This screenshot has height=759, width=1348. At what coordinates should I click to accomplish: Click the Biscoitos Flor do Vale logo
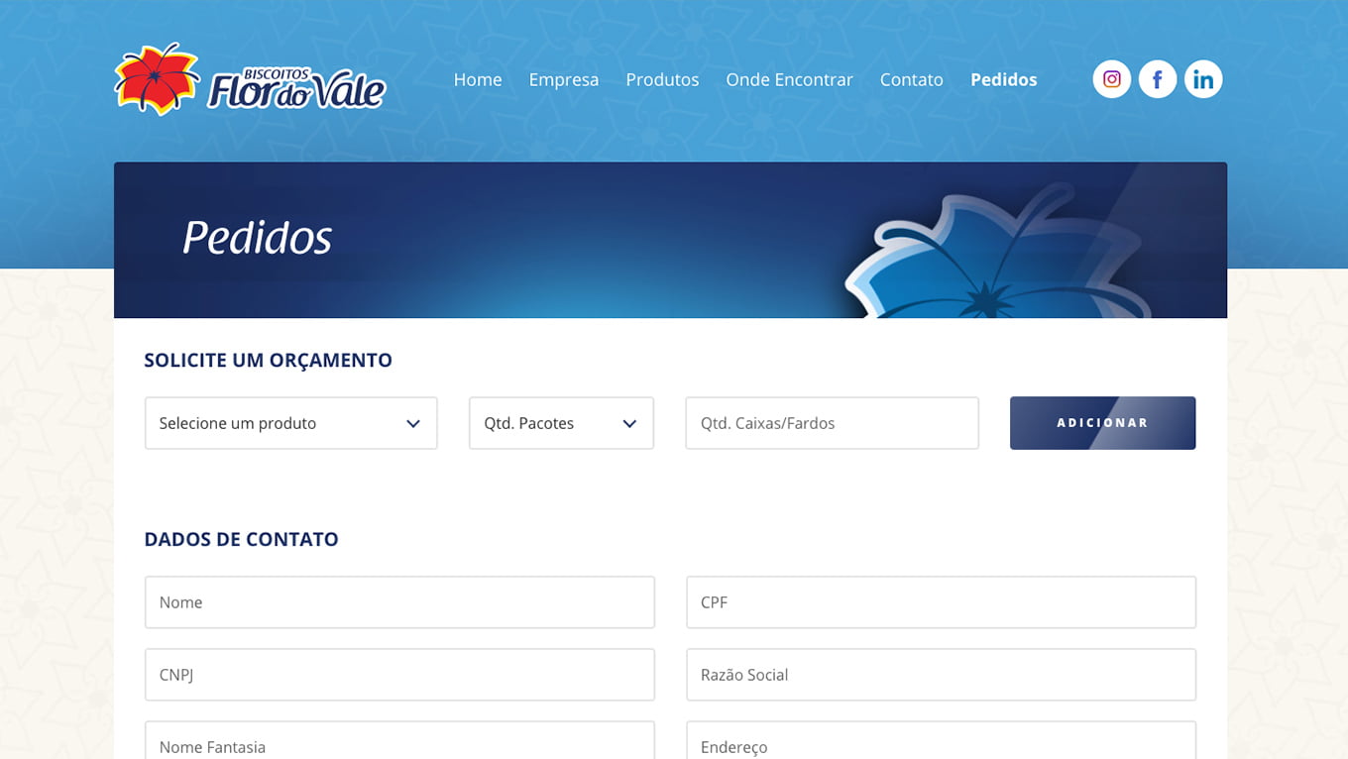250,80
